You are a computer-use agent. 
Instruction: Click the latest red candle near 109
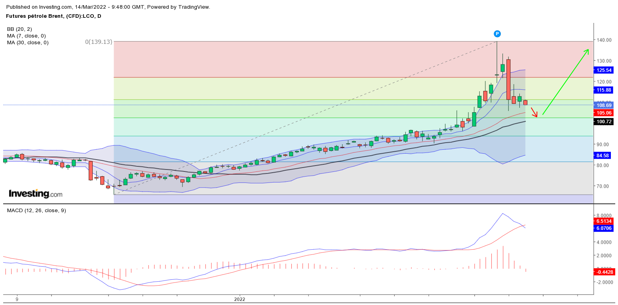[525, 102]
